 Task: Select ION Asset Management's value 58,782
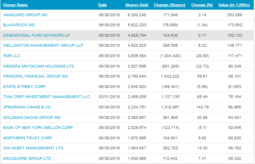tap(235, 149)
